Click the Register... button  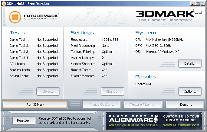point(24,121)
